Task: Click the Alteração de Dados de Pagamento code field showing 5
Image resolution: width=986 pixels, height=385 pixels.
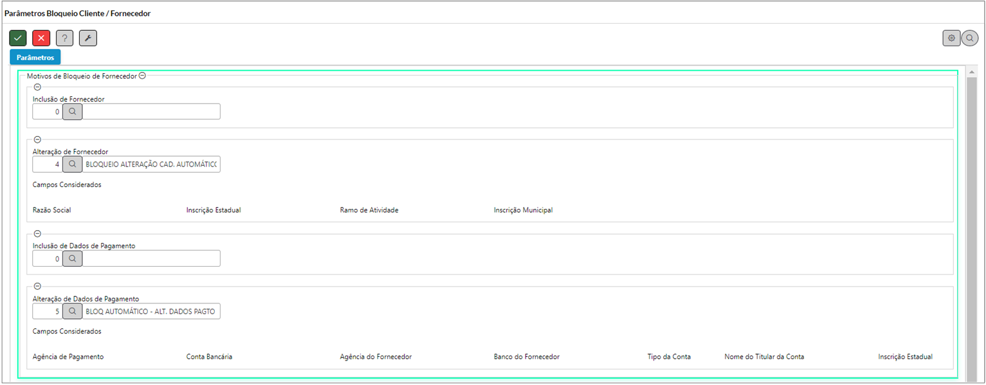Action: click(48, 311)
